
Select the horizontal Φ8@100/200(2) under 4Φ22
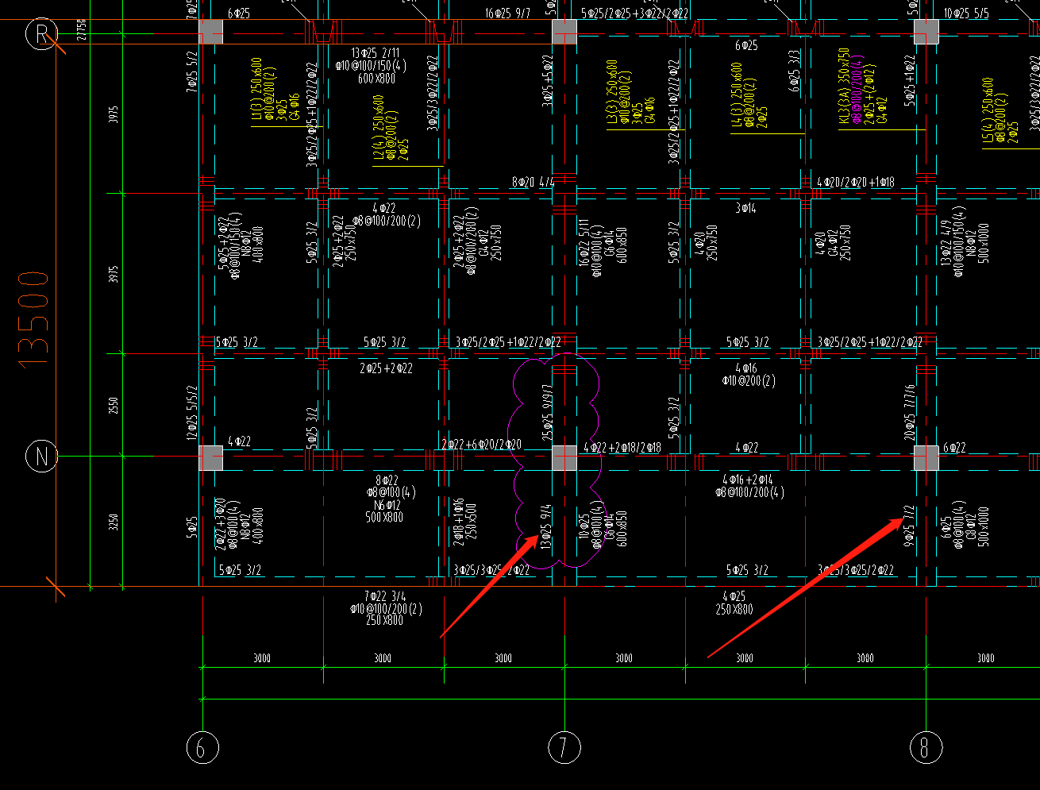(x=387, y=221)
